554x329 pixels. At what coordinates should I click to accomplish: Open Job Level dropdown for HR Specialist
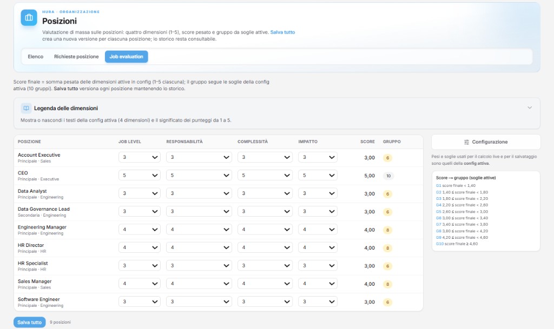click(x=140, y=266)
